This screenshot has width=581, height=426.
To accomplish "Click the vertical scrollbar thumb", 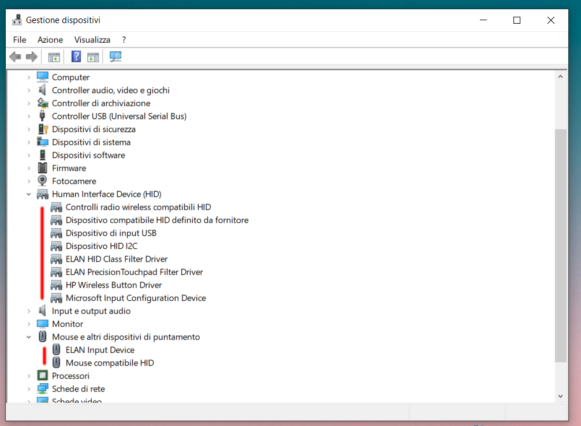I will tap(561, 245).
